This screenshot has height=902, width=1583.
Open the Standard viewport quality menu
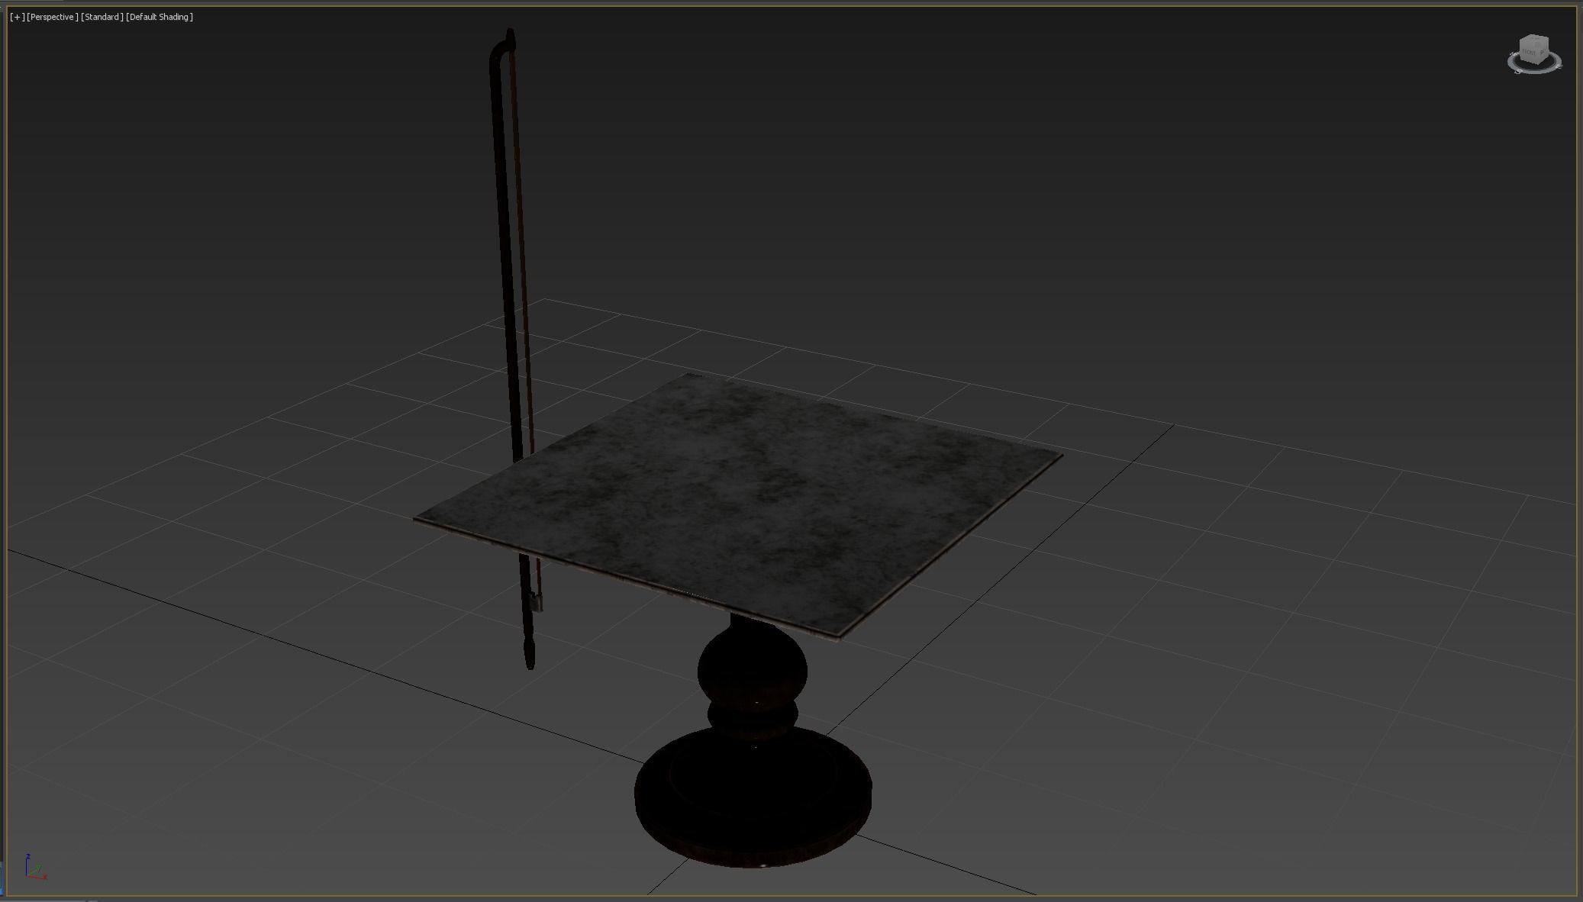[102, 17]
